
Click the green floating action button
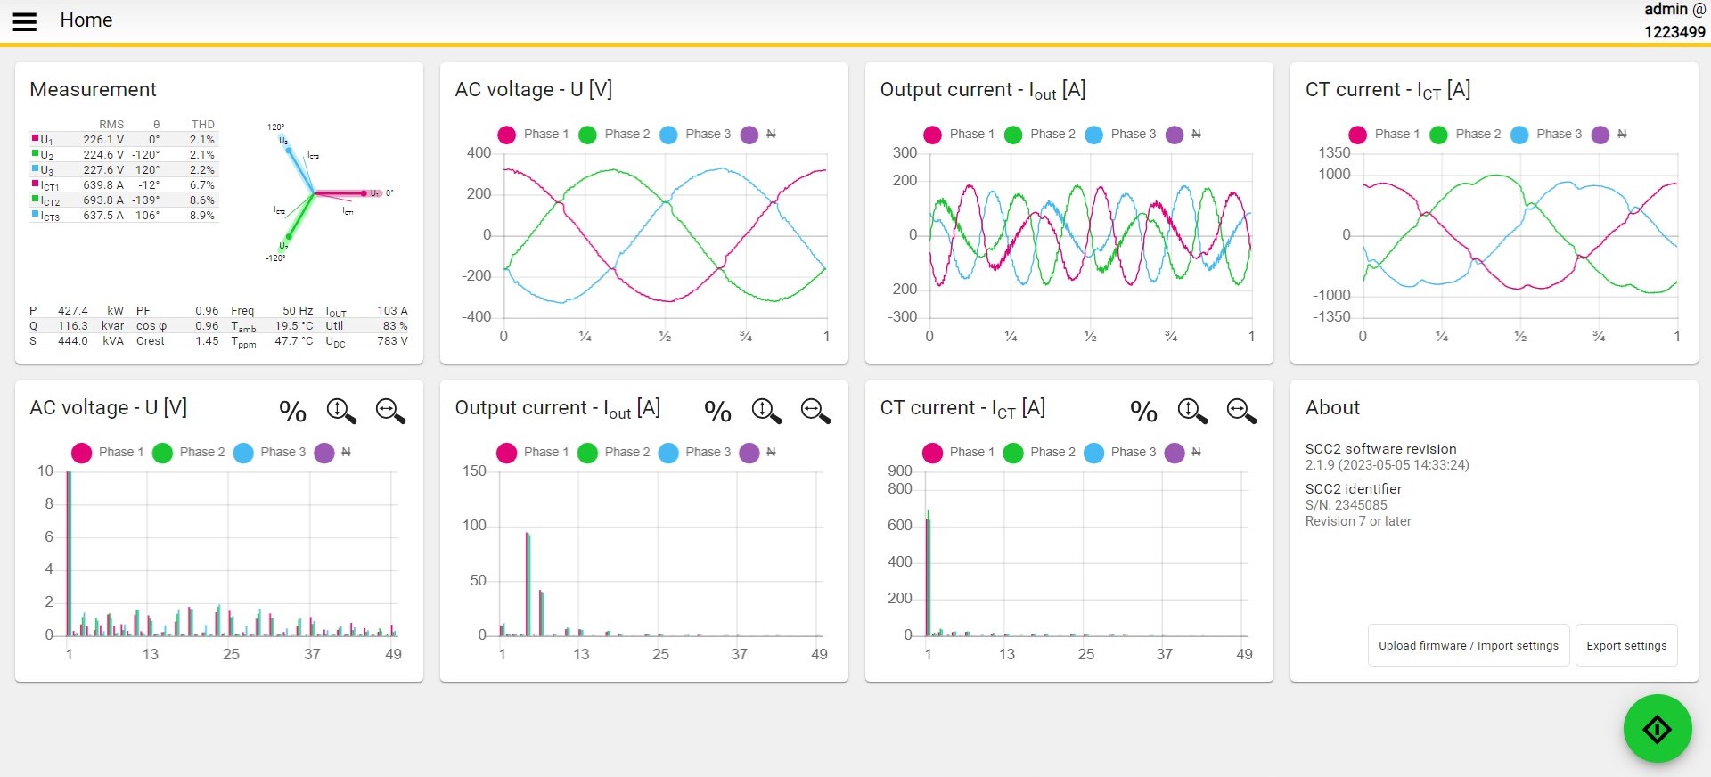pos(1657,729)
